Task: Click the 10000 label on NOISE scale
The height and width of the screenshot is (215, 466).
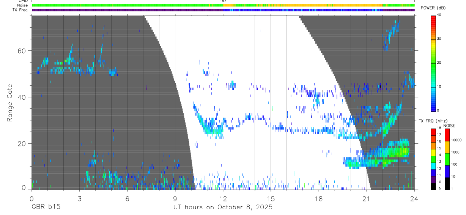Action: point(457,140)
